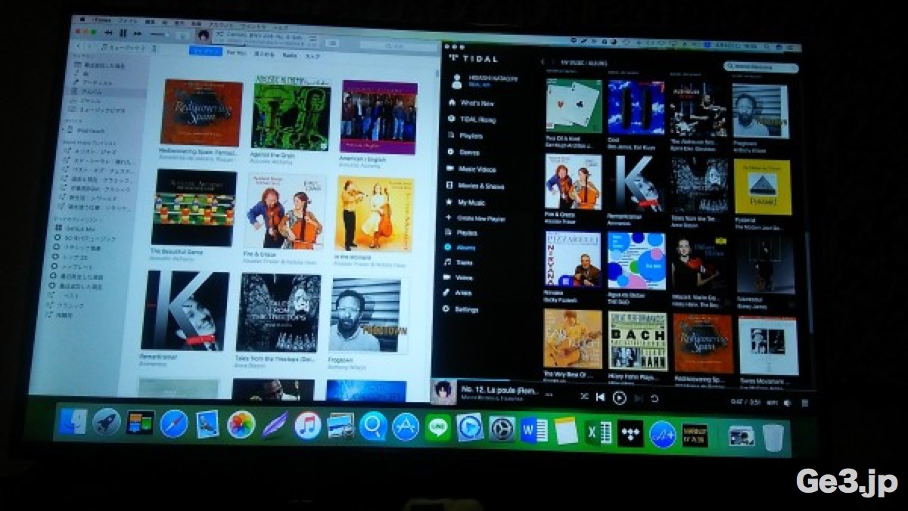Screen dimensions: 908x511
Task: Skip to next track in TIDAL
Action: [x=639, y=398]
